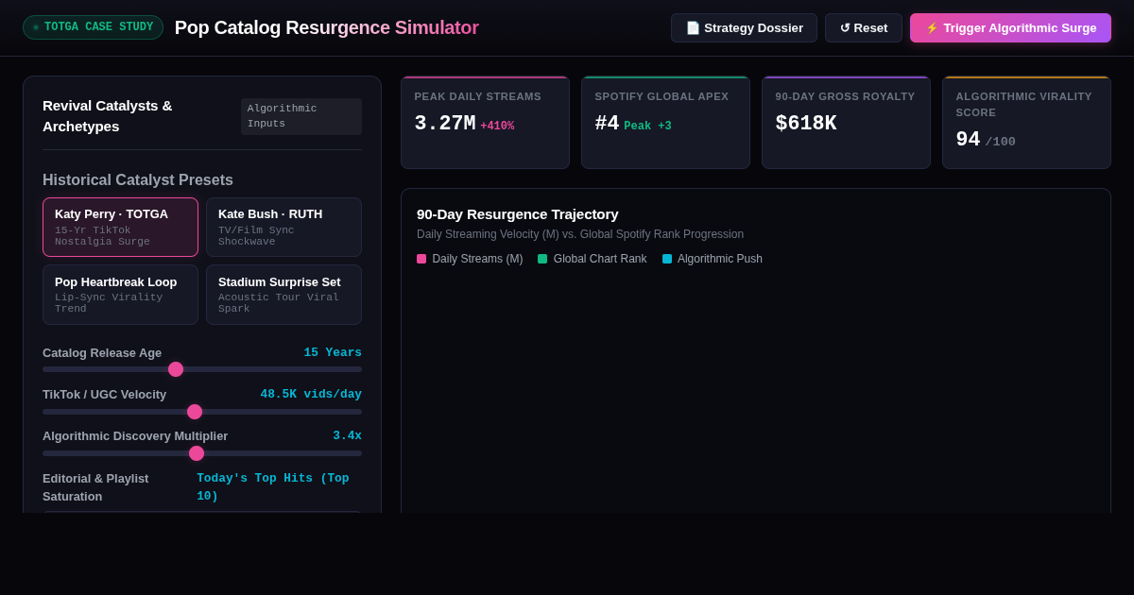
Task: Click the Algorithmic Inputs tag
Action: tap(301, 116)
